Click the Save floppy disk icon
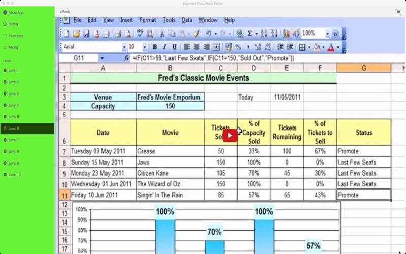 (86, 34)
